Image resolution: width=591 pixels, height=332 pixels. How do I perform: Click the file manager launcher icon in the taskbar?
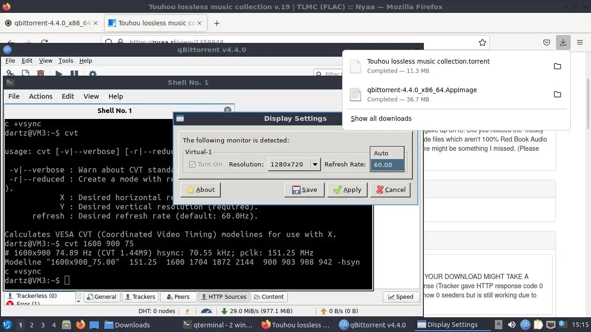pos(66,325)
